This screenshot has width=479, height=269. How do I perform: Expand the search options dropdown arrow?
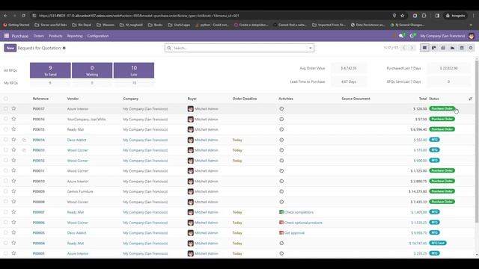click(x=311, y=48)
